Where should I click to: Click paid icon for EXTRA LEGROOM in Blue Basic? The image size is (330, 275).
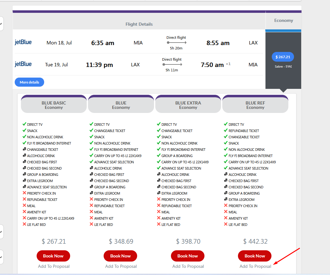click(24, 181)
